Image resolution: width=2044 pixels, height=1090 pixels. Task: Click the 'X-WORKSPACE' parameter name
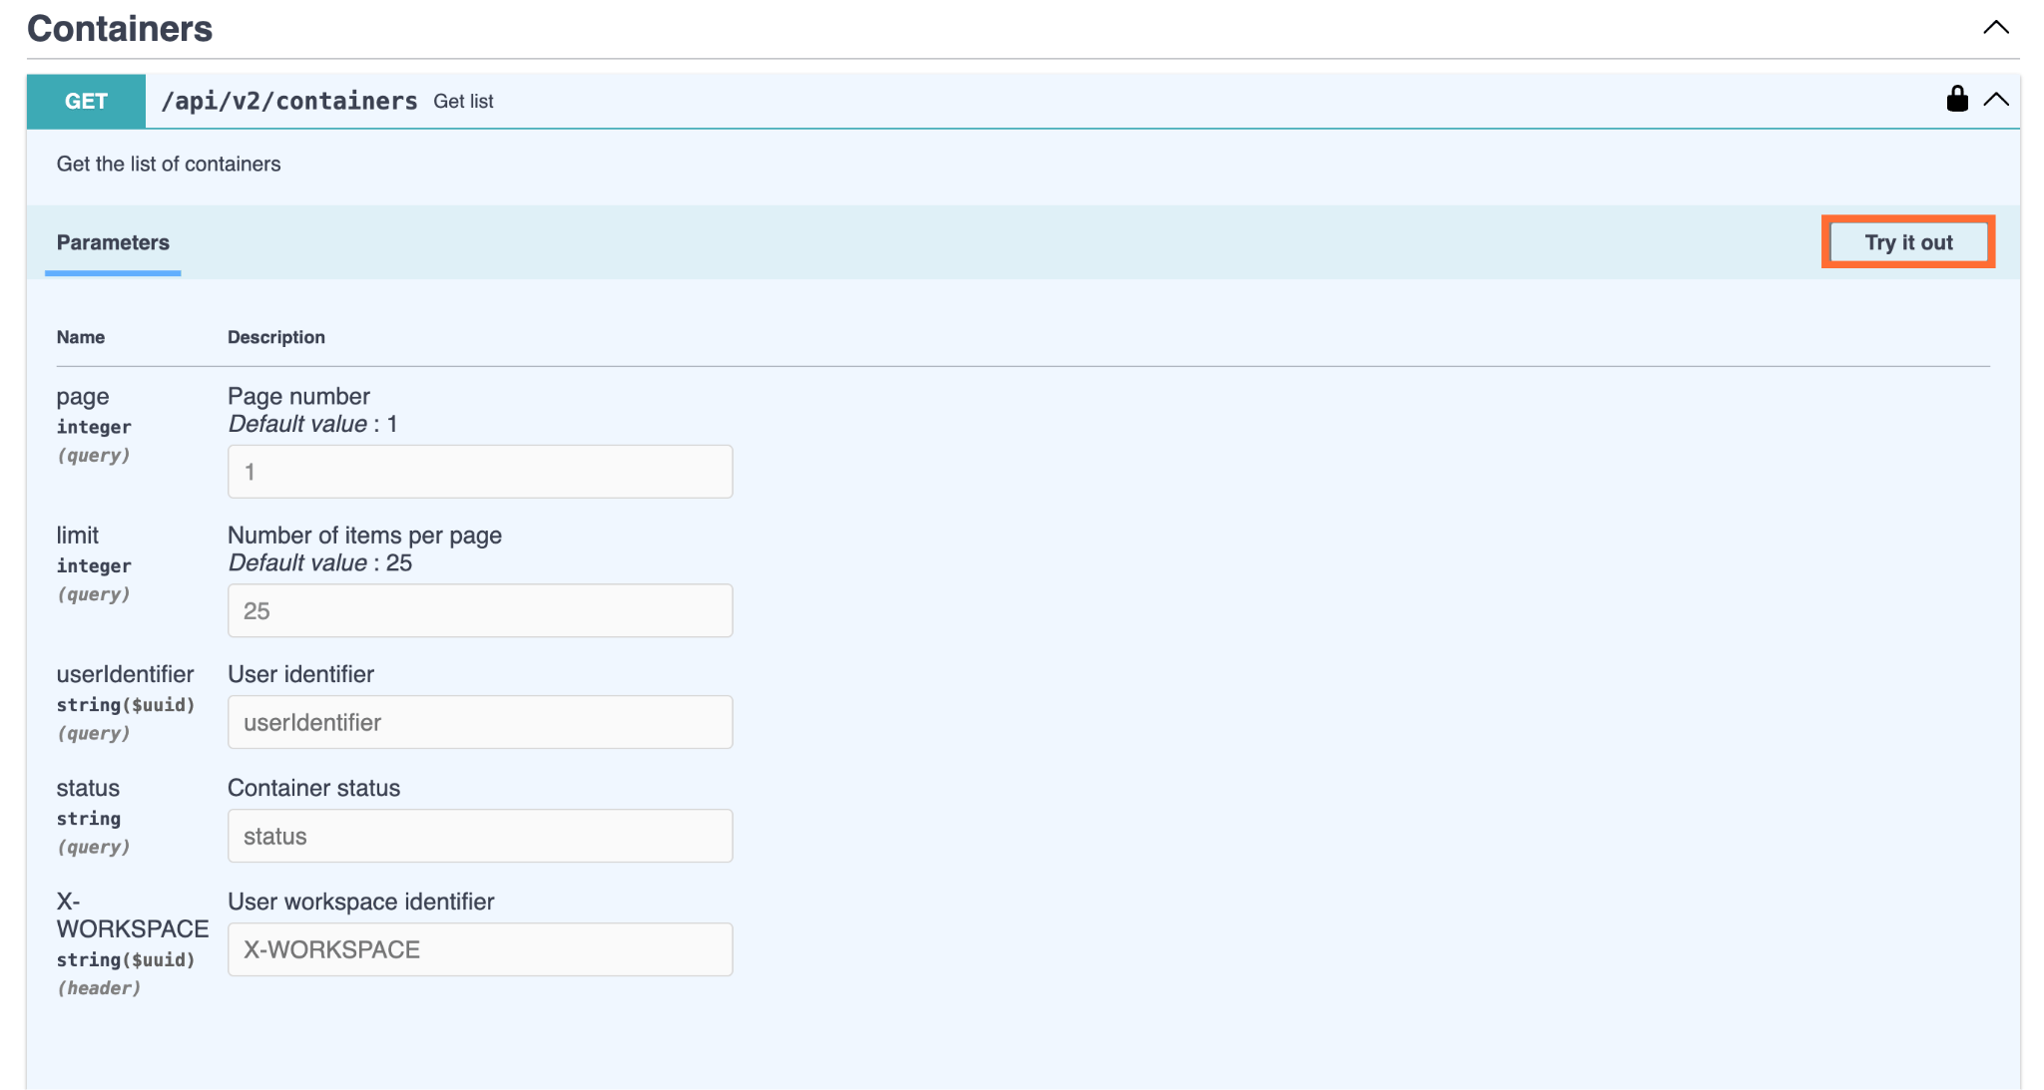coord(133,915)
